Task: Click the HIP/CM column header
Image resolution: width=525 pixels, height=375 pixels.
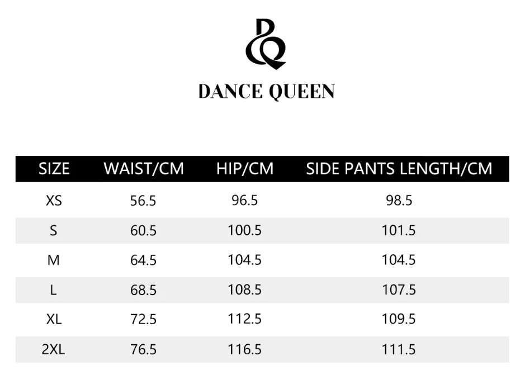Action: click(245, 169)
